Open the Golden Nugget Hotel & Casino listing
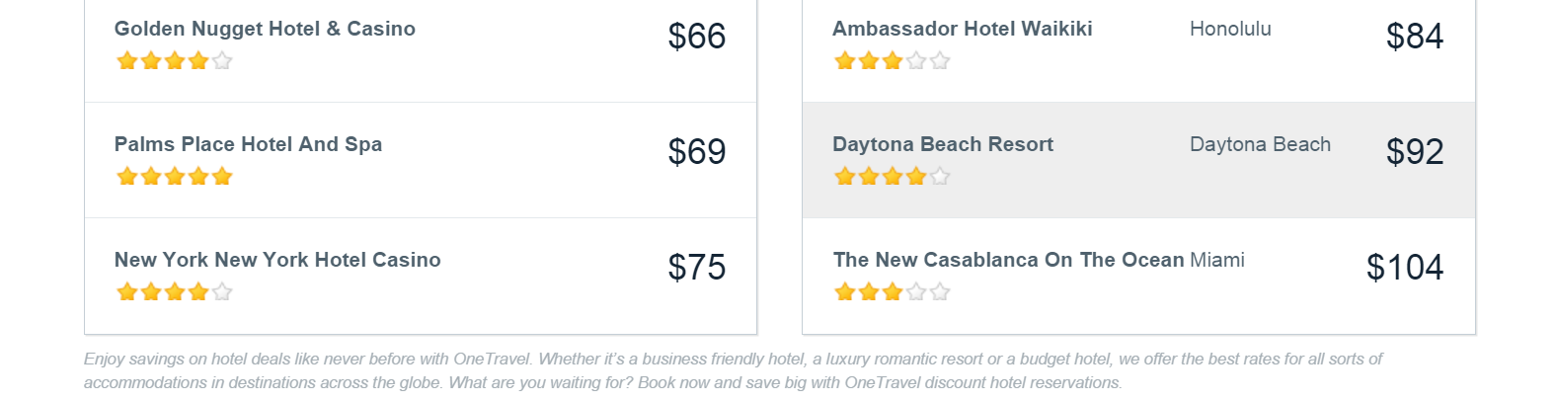Viewport: 1557px width, 402px height. tap(265, 29)
